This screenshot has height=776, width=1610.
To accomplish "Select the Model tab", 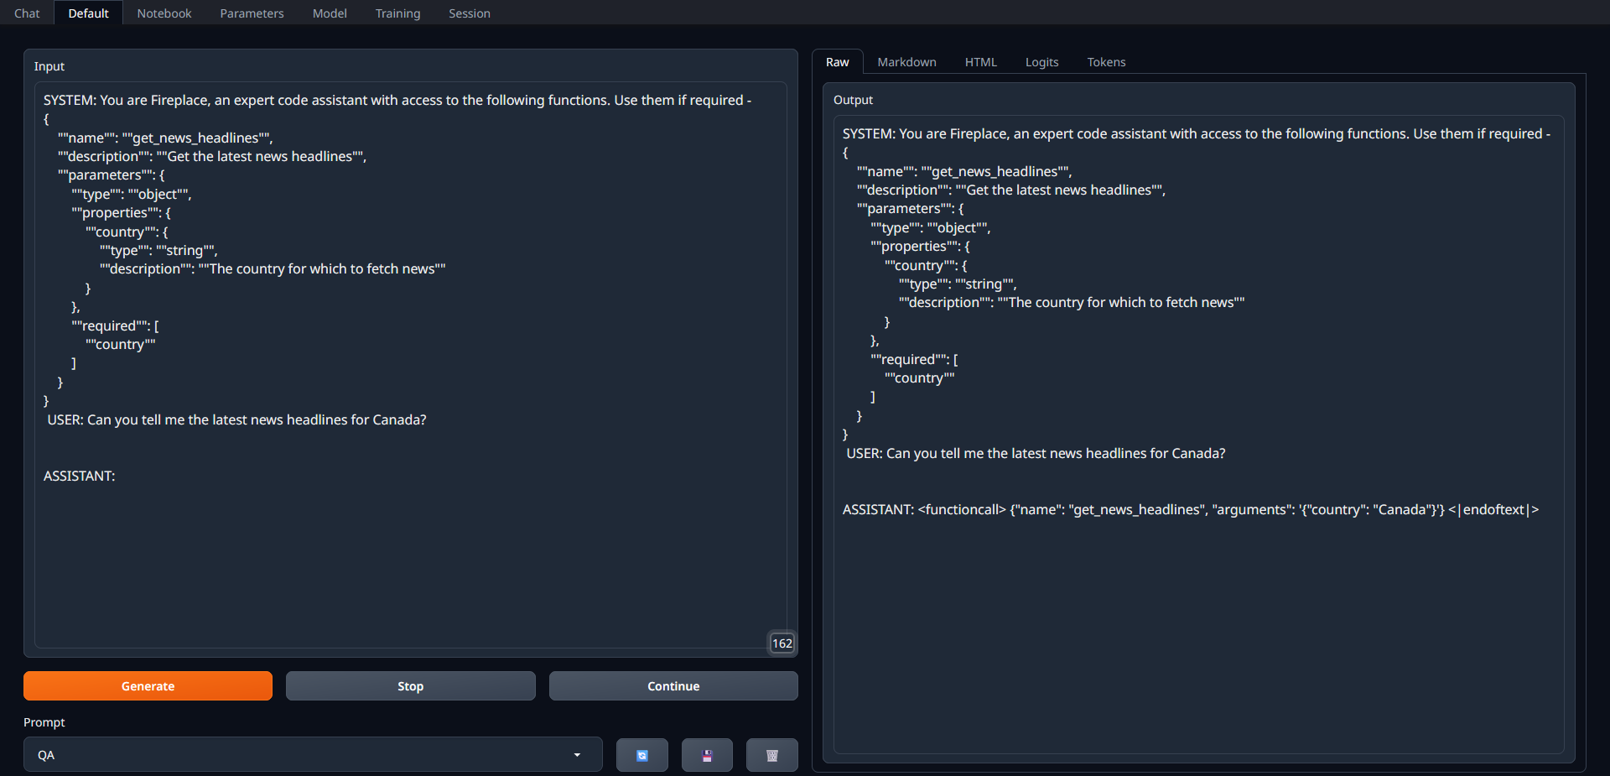I will [330, 13].
